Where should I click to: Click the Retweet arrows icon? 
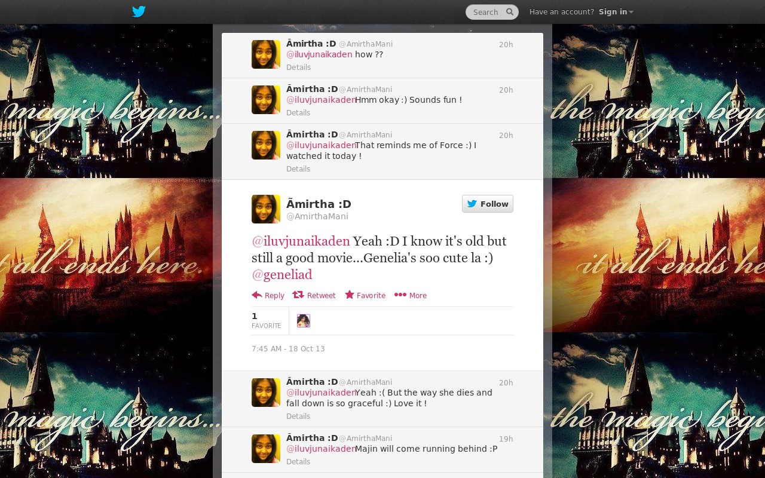(298, 295)
